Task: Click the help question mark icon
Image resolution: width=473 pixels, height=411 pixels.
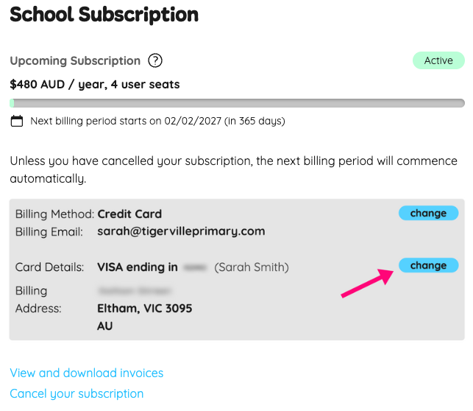Action: pos(155,61)
